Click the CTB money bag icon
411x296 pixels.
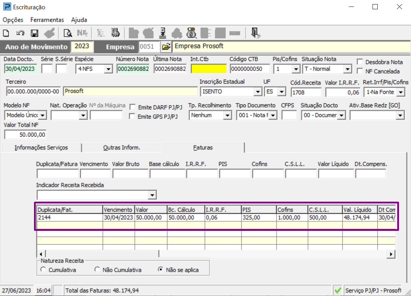[x=191, y=33]
